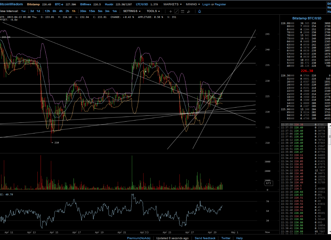331x240 pixels.
Task: Click the 245 price axis label
Action: [x=267, y=34]
